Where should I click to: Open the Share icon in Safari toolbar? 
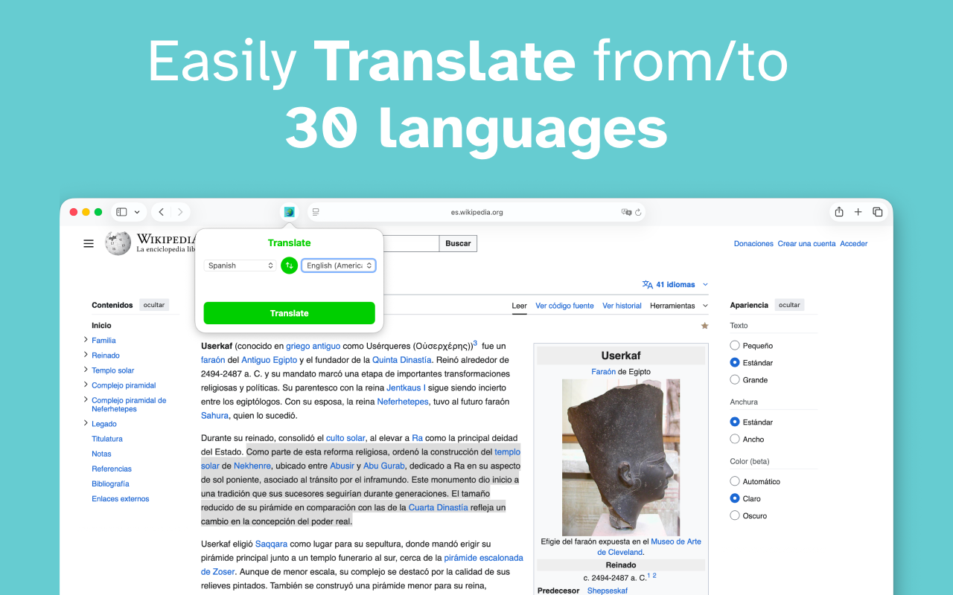(839, 212)
